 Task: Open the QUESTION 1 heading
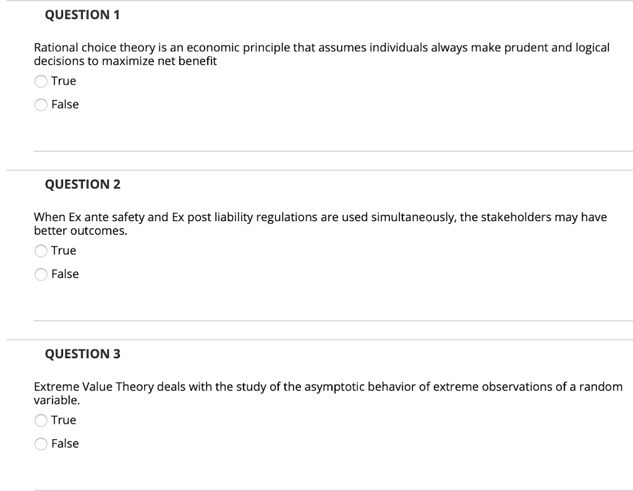(x=82, y=15)
